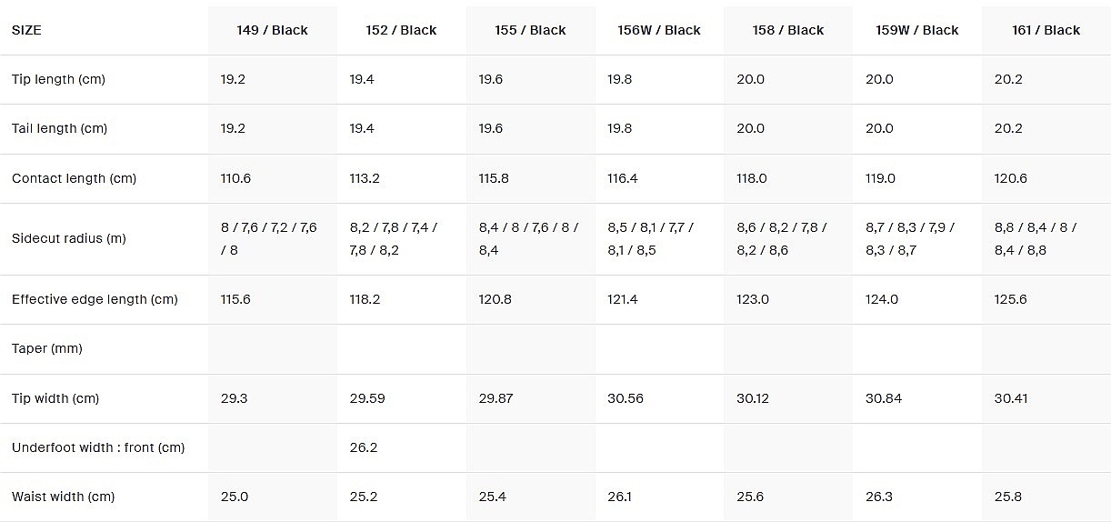
Task: Click the "158 / Black" column header
Action: point(788,30)
